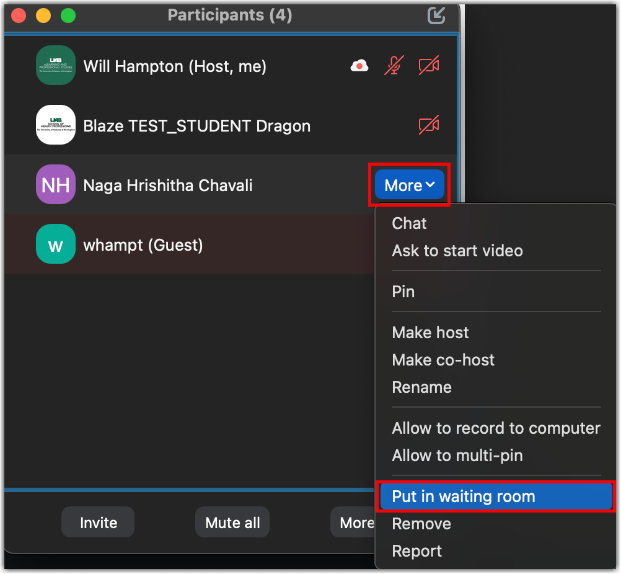621x574 pixels.
Task: Choose Ask to start video
Action: tap(457, 251)
